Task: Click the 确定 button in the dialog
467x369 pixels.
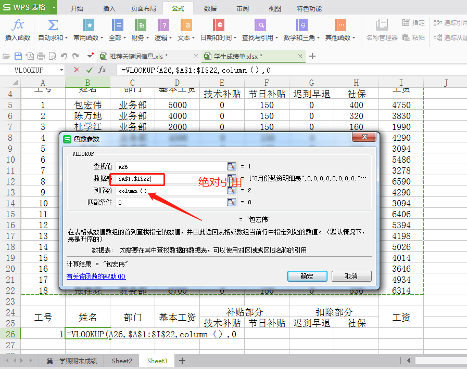Action: 307,276
